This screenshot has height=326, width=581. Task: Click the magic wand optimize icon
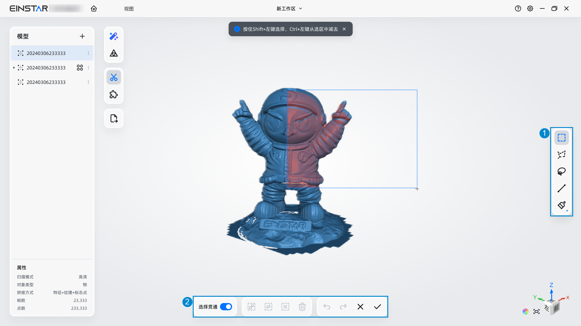point(114,36)
